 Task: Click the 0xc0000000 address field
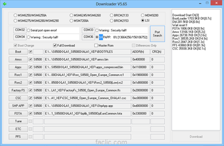pos(141,98)
